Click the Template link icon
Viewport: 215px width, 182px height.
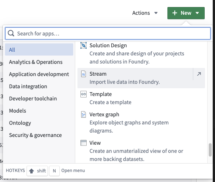(83, 94)
